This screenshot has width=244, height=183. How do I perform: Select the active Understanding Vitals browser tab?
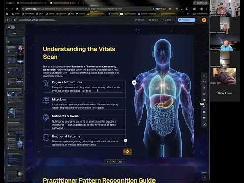tap(65, 3)
